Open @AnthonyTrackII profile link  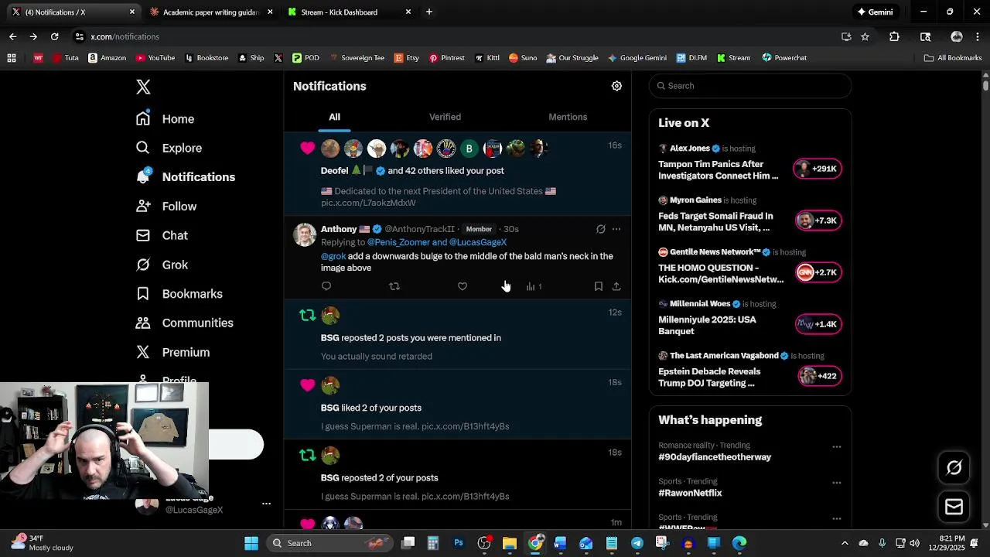[x=419, y=229]
